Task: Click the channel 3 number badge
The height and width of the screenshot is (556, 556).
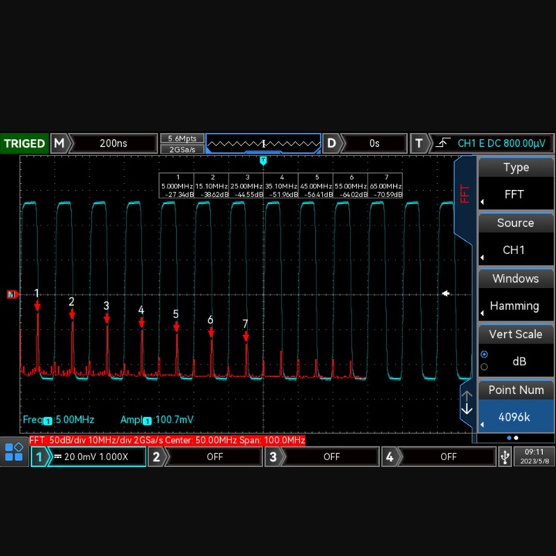Action: 273,456
